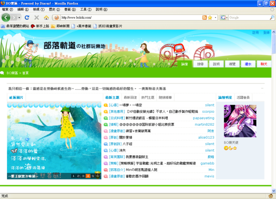The width and height of the screenshot is (276, 199).
Task: Open the 說明 tab in the site banner
Action: pyautogui.click(x=216, y=64)
